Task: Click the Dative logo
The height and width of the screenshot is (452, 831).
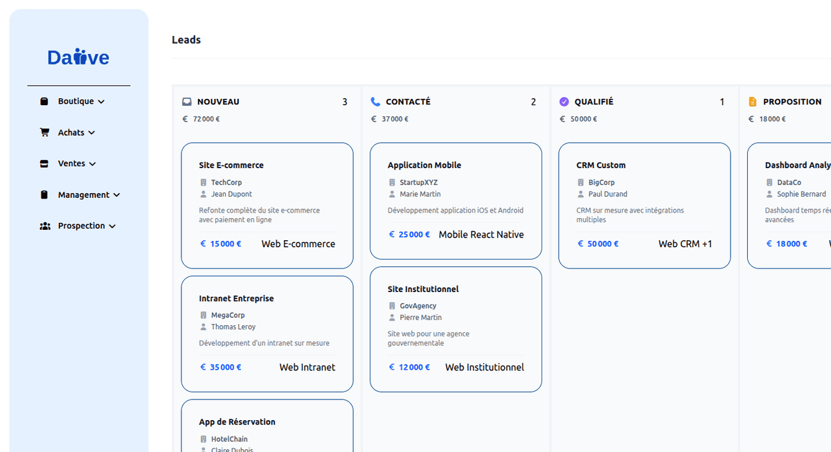Action: (x=78, y=57)
